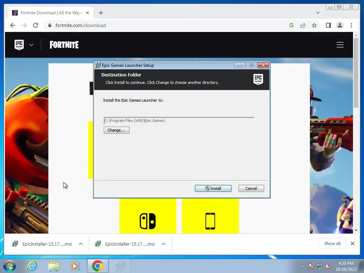Click the FORTNITE logo
Viewport: 364px width, 273px height.
(64, 45)
